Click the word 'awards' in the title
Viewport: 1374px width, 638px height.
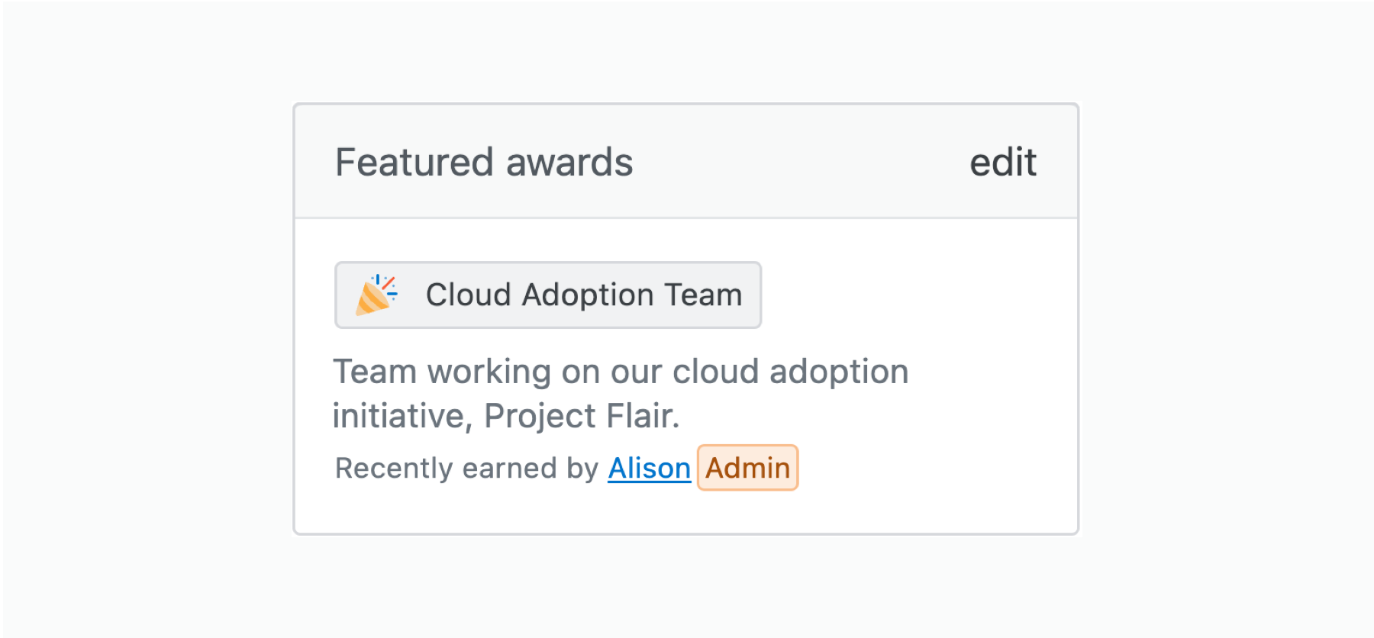click(x=569, y=163)
